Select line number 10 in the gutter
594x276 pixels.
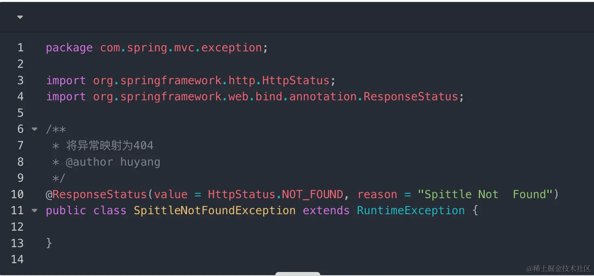coord(17,195)
